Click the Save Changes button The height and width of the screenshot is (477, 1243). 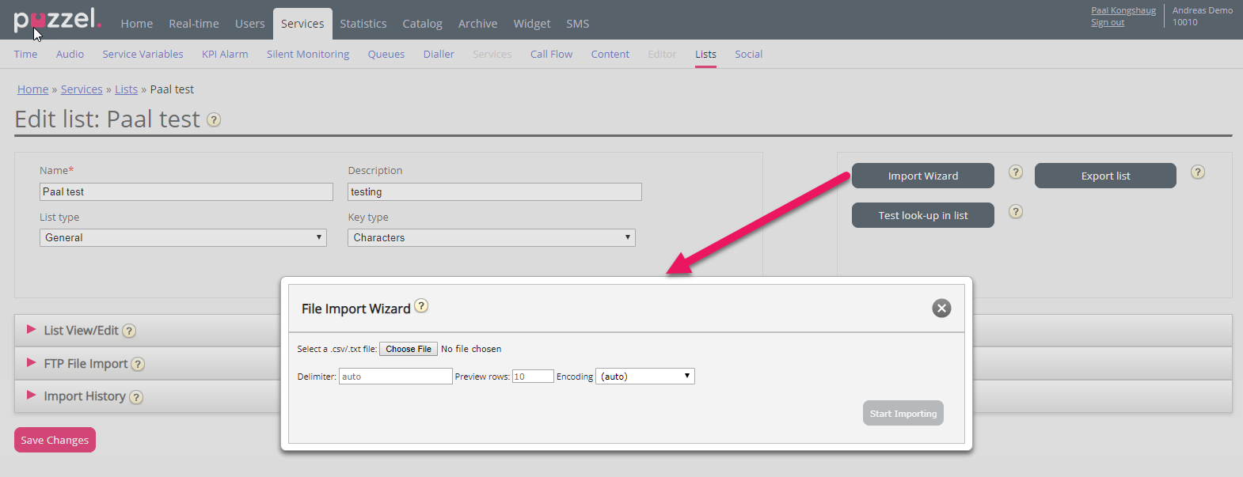coord(55,441)
